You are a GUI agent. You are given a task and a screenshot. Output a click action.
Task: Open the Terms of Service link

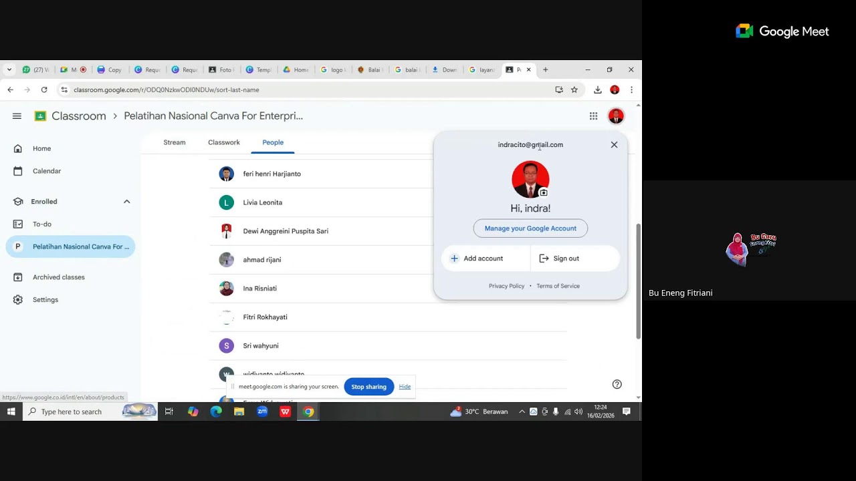click(x=558, y=286)
